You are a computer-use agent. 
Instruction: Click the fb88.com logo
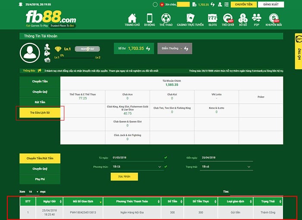coord(51,19)
